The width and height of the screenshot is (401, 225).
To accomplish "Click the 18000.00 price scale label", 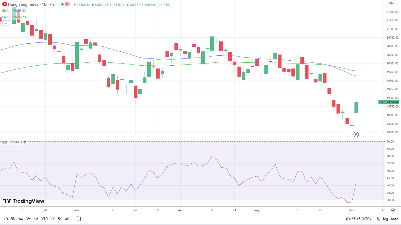I will [x=393, y=132].
